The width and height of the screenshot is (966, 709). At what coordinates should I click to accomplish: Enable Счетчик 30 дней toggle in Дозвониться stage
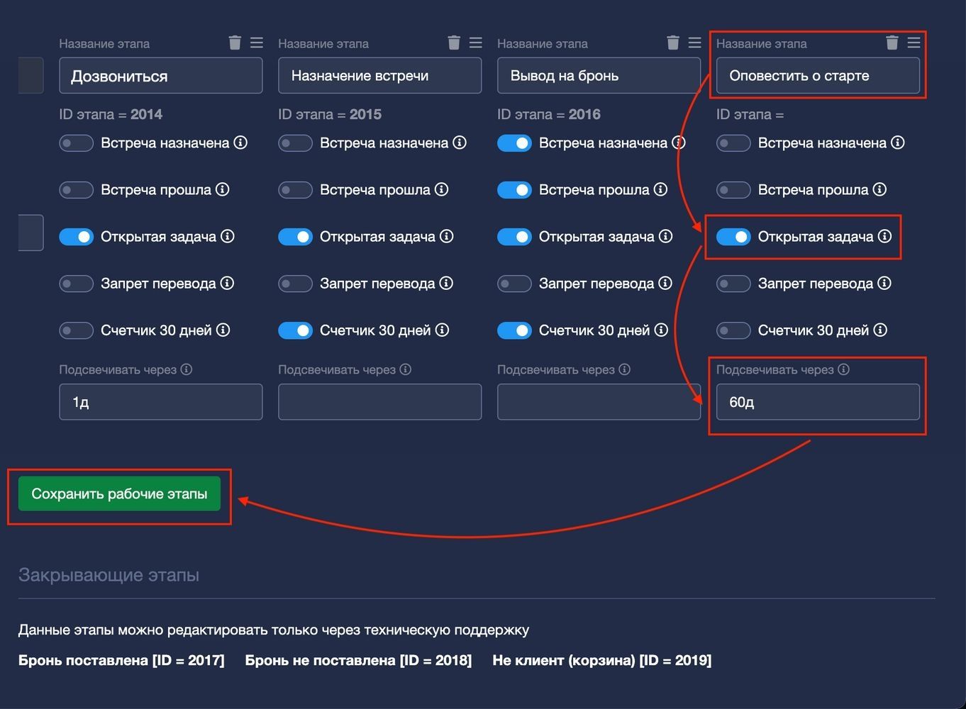click(76, 330)
